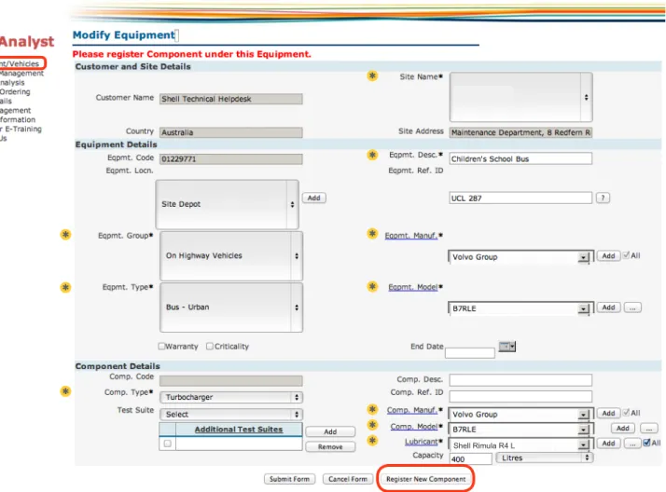
Task: Click the Submit Form button
Action: [290, 479]
